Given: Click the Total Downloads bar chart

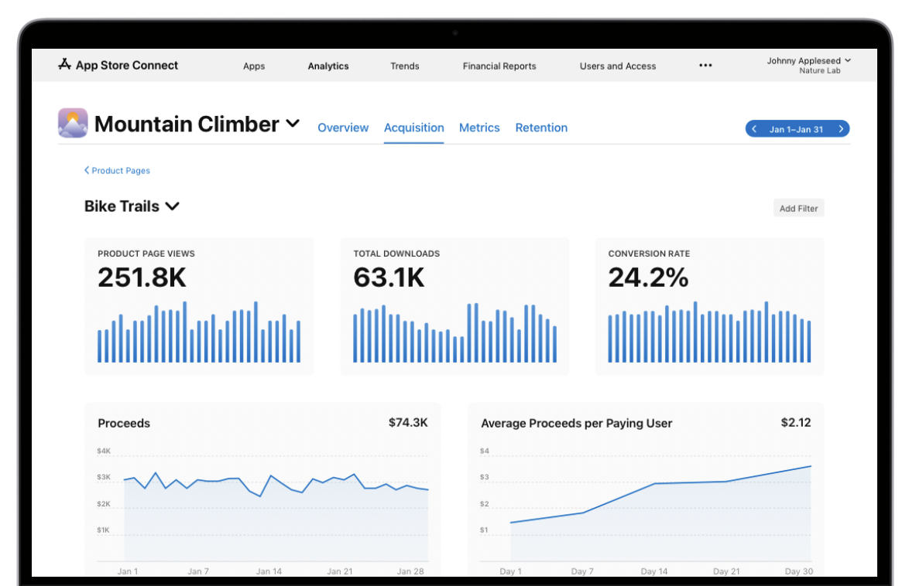Looking at the screenshot, I should coord(454,332).
